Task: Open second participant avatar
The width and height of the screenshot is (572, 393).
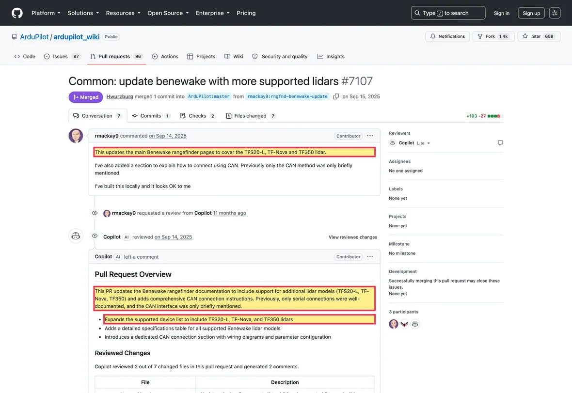Action: pyautogui.click(x=404, y=324)
